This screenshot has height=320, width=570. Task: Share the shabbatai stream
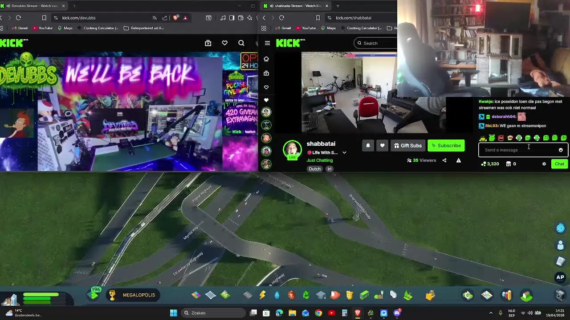point(444,160)
